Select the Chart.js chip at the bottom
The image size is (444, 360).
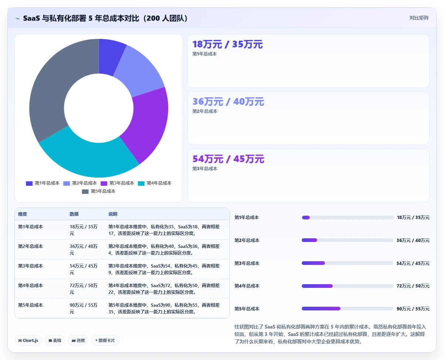pos(28,340)
